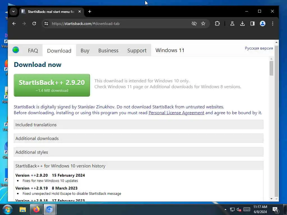Toggle the side panel icon
287x215 pixels.
pos(253,24)
